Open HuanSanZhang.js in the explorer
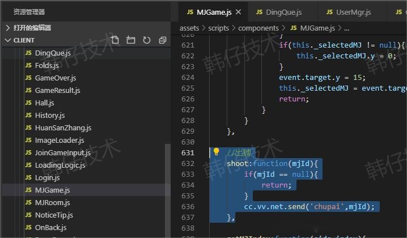Image resolution: width=407 pixels, height=238 pixels. [63, 128]
